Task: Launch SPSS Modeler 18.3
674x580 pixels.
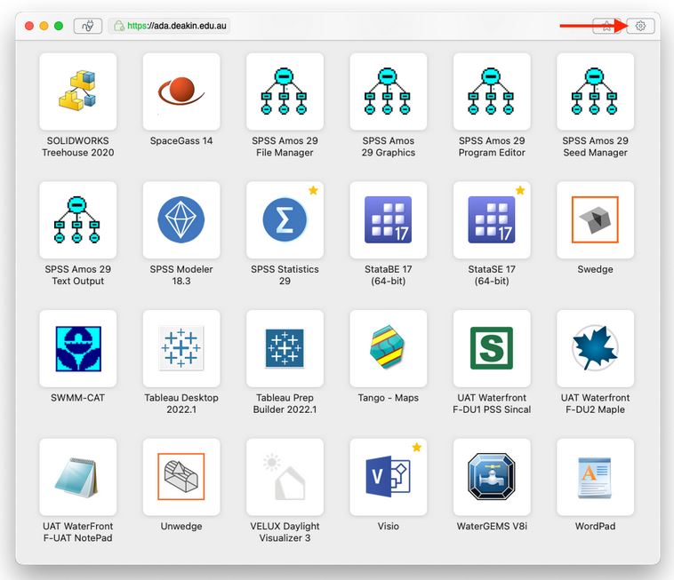Action: click(181, 219)
